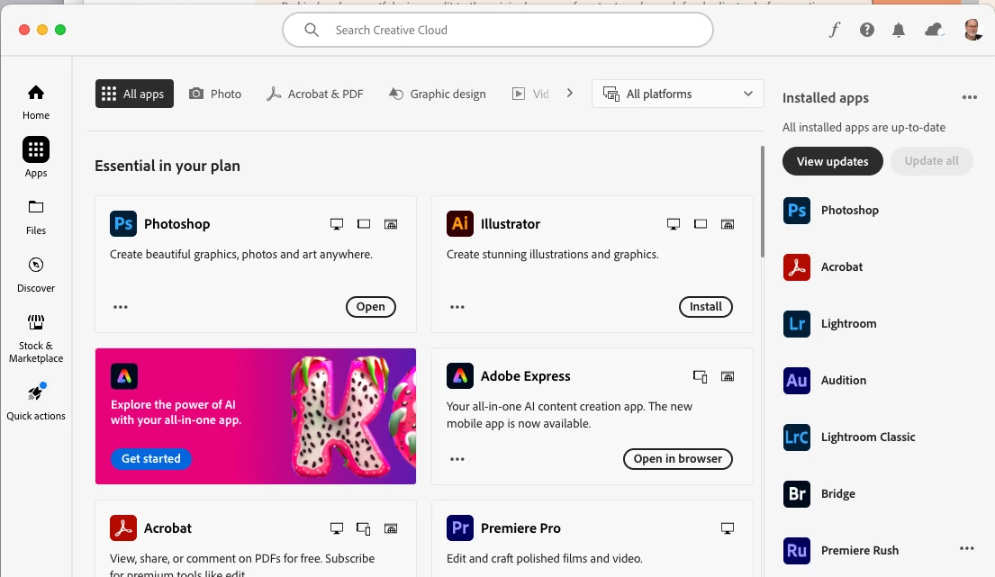Go to Home in sidebar
995x577 pixels.
tap(35, 102)
